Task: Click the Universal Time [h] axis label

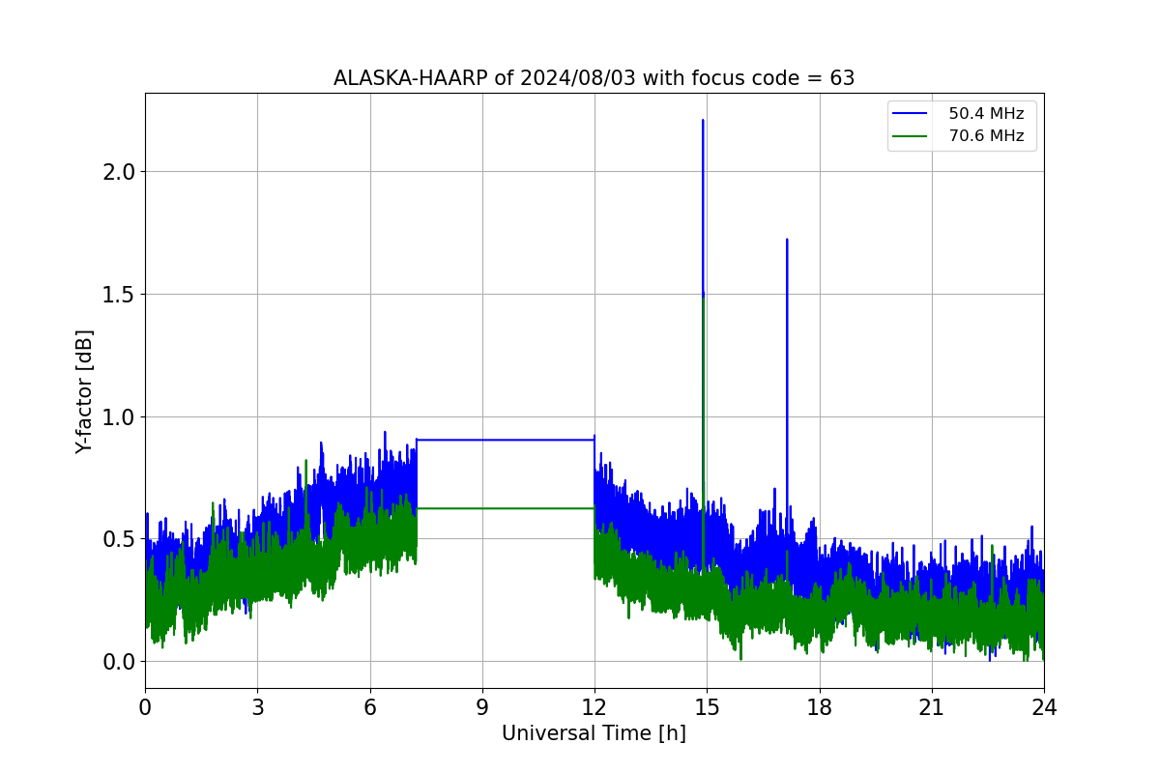Action: tap(594, 733)
